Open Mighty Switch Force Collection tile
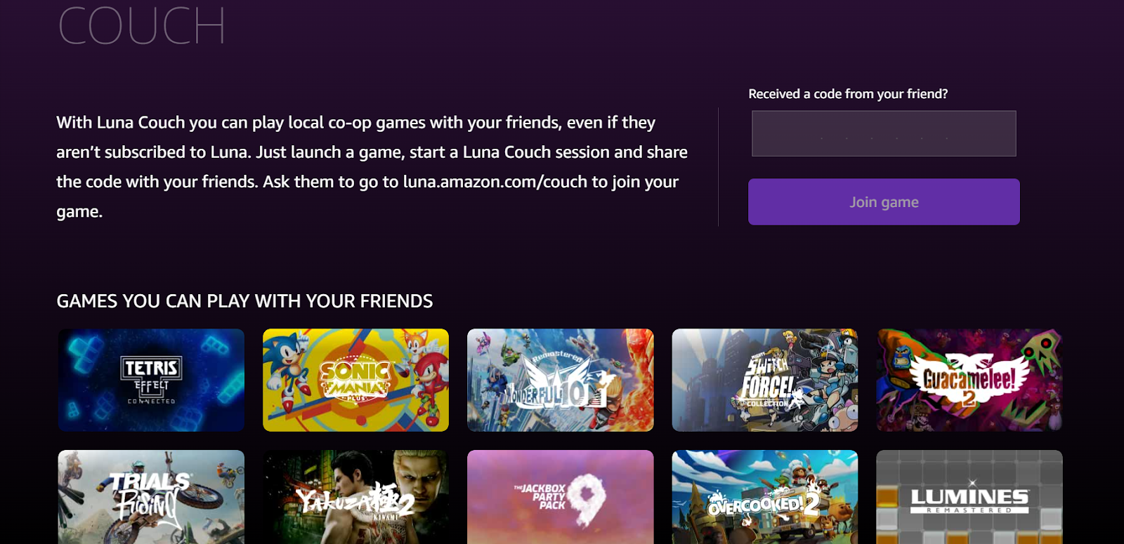The width and height of the screenshot is (1124, 544). coord(765,380)
